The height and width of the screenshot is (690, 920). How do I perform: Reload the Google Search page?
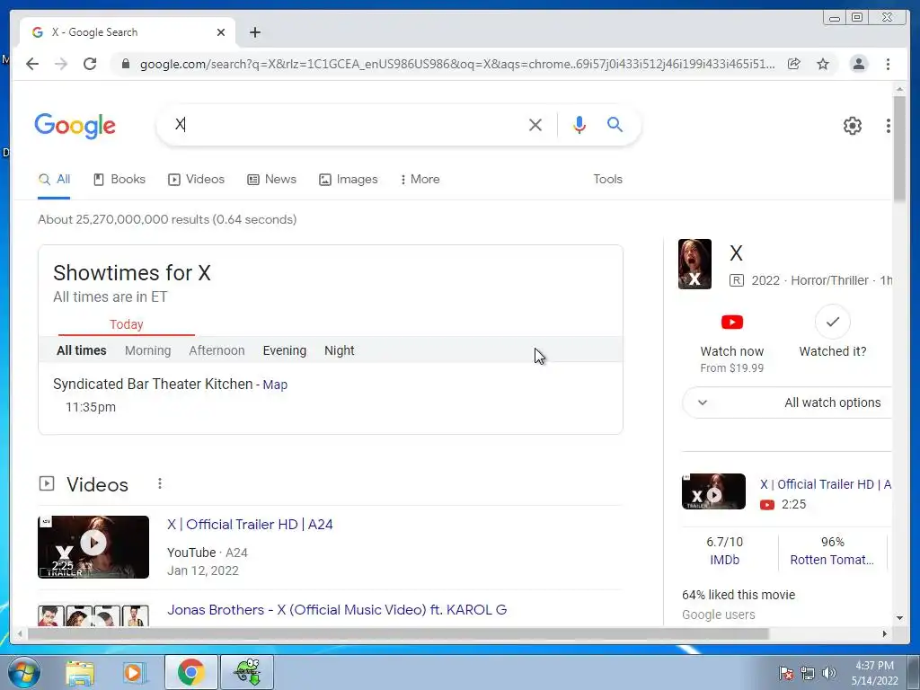pyautogui.click(x=90, y=64)
